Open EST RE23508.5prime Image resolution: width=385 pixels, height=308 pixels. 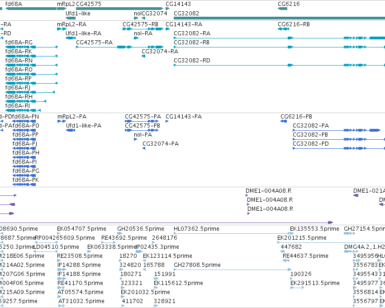tap(58, 261)
